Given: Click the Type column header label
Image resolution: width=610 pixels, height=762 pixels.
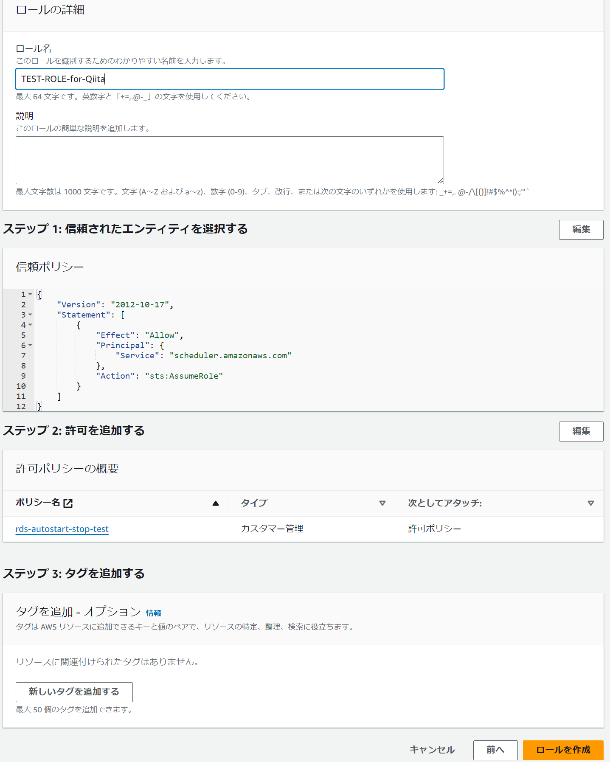Looking at the screenshot, I should (x=254, y=503).
